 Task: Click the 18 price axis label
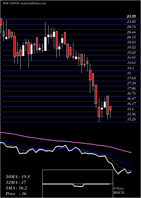tap(129, 73)
